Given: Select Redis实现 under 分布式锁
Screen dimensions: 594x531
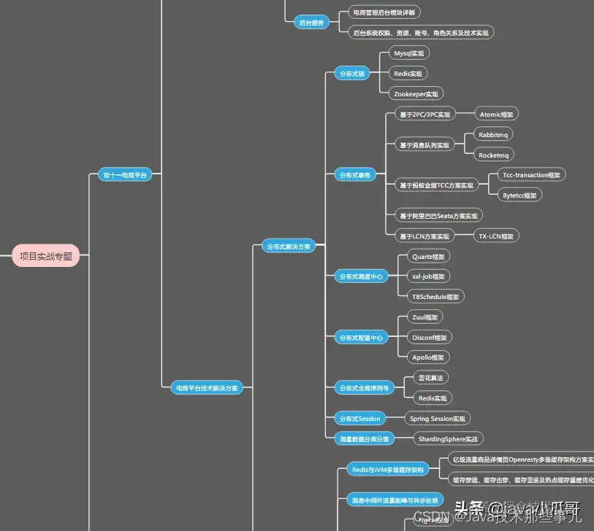Looking at the screenshot, I should pos(408,74).
